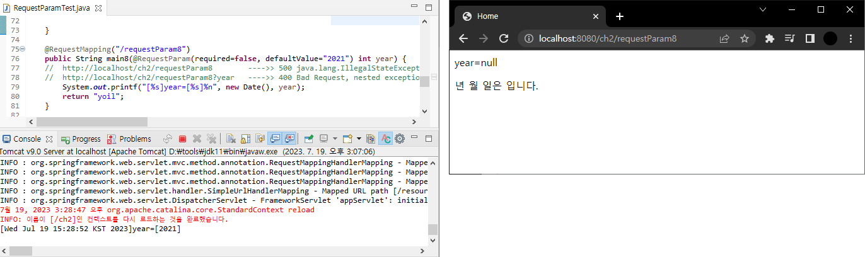
Task: Open Chrome Extensions puzzle icon
Action: tap(769, 38)
